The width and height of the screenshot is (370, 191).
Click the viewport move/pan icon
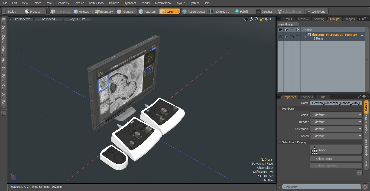coord(246,19)
